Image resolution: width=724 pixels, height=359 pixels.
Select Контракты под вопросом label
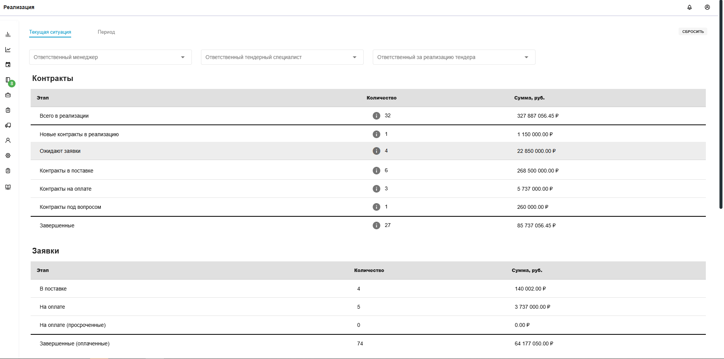pos(70,207)
